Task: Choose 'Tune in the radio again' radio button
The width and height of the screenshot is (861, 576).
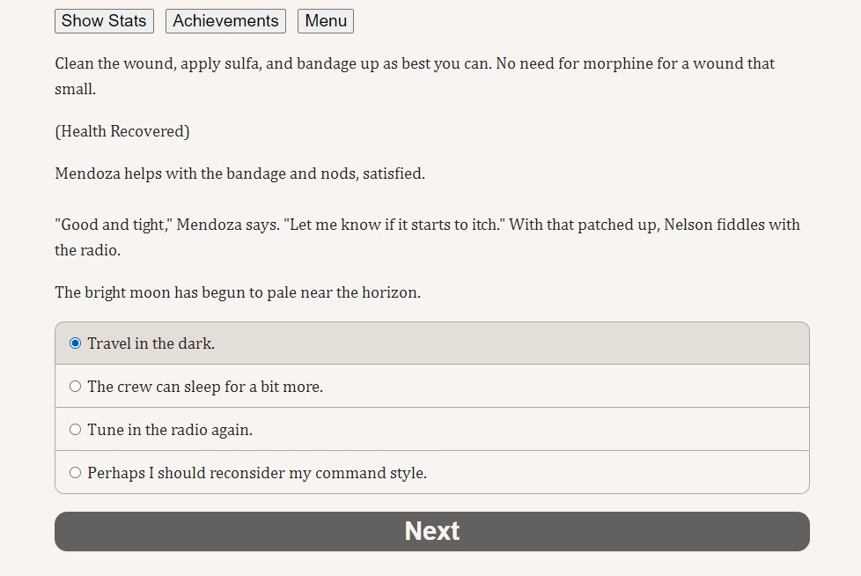Action: (x=75, y=430)
